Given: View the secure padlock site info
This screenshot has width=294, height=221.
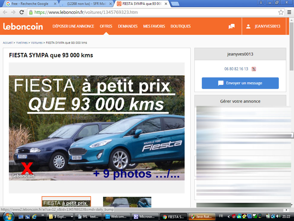Looking at the screenshot, I should (31, 12).
